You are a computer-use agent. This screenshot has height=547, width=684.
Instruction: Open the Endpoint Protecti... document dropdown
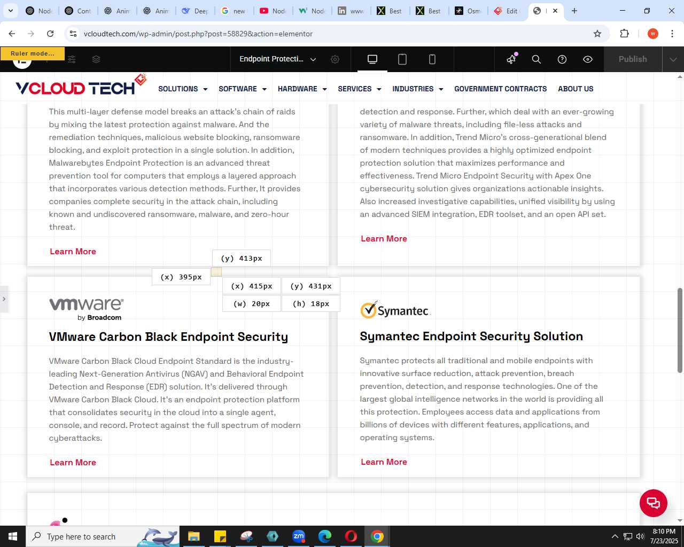point(277,59)
